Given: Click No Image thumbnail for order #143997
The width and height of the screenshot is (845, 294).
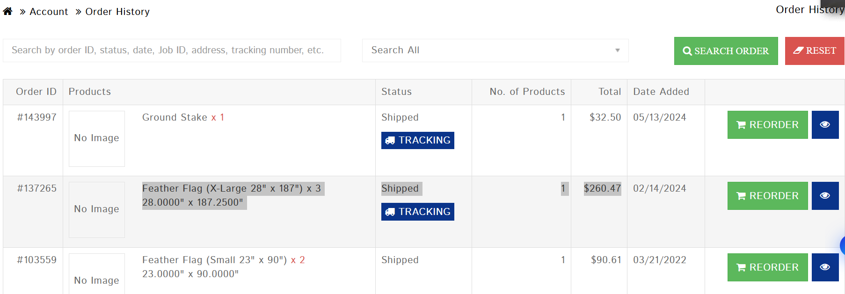Looking at the screenshot, I should 97,138.
